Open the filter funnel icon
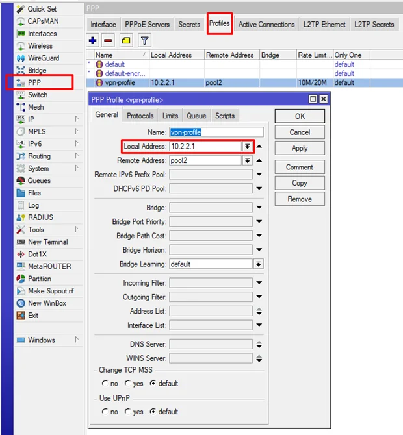Image resolution: width=403 pixels, height=435 pixels. (x=145, y=40)
